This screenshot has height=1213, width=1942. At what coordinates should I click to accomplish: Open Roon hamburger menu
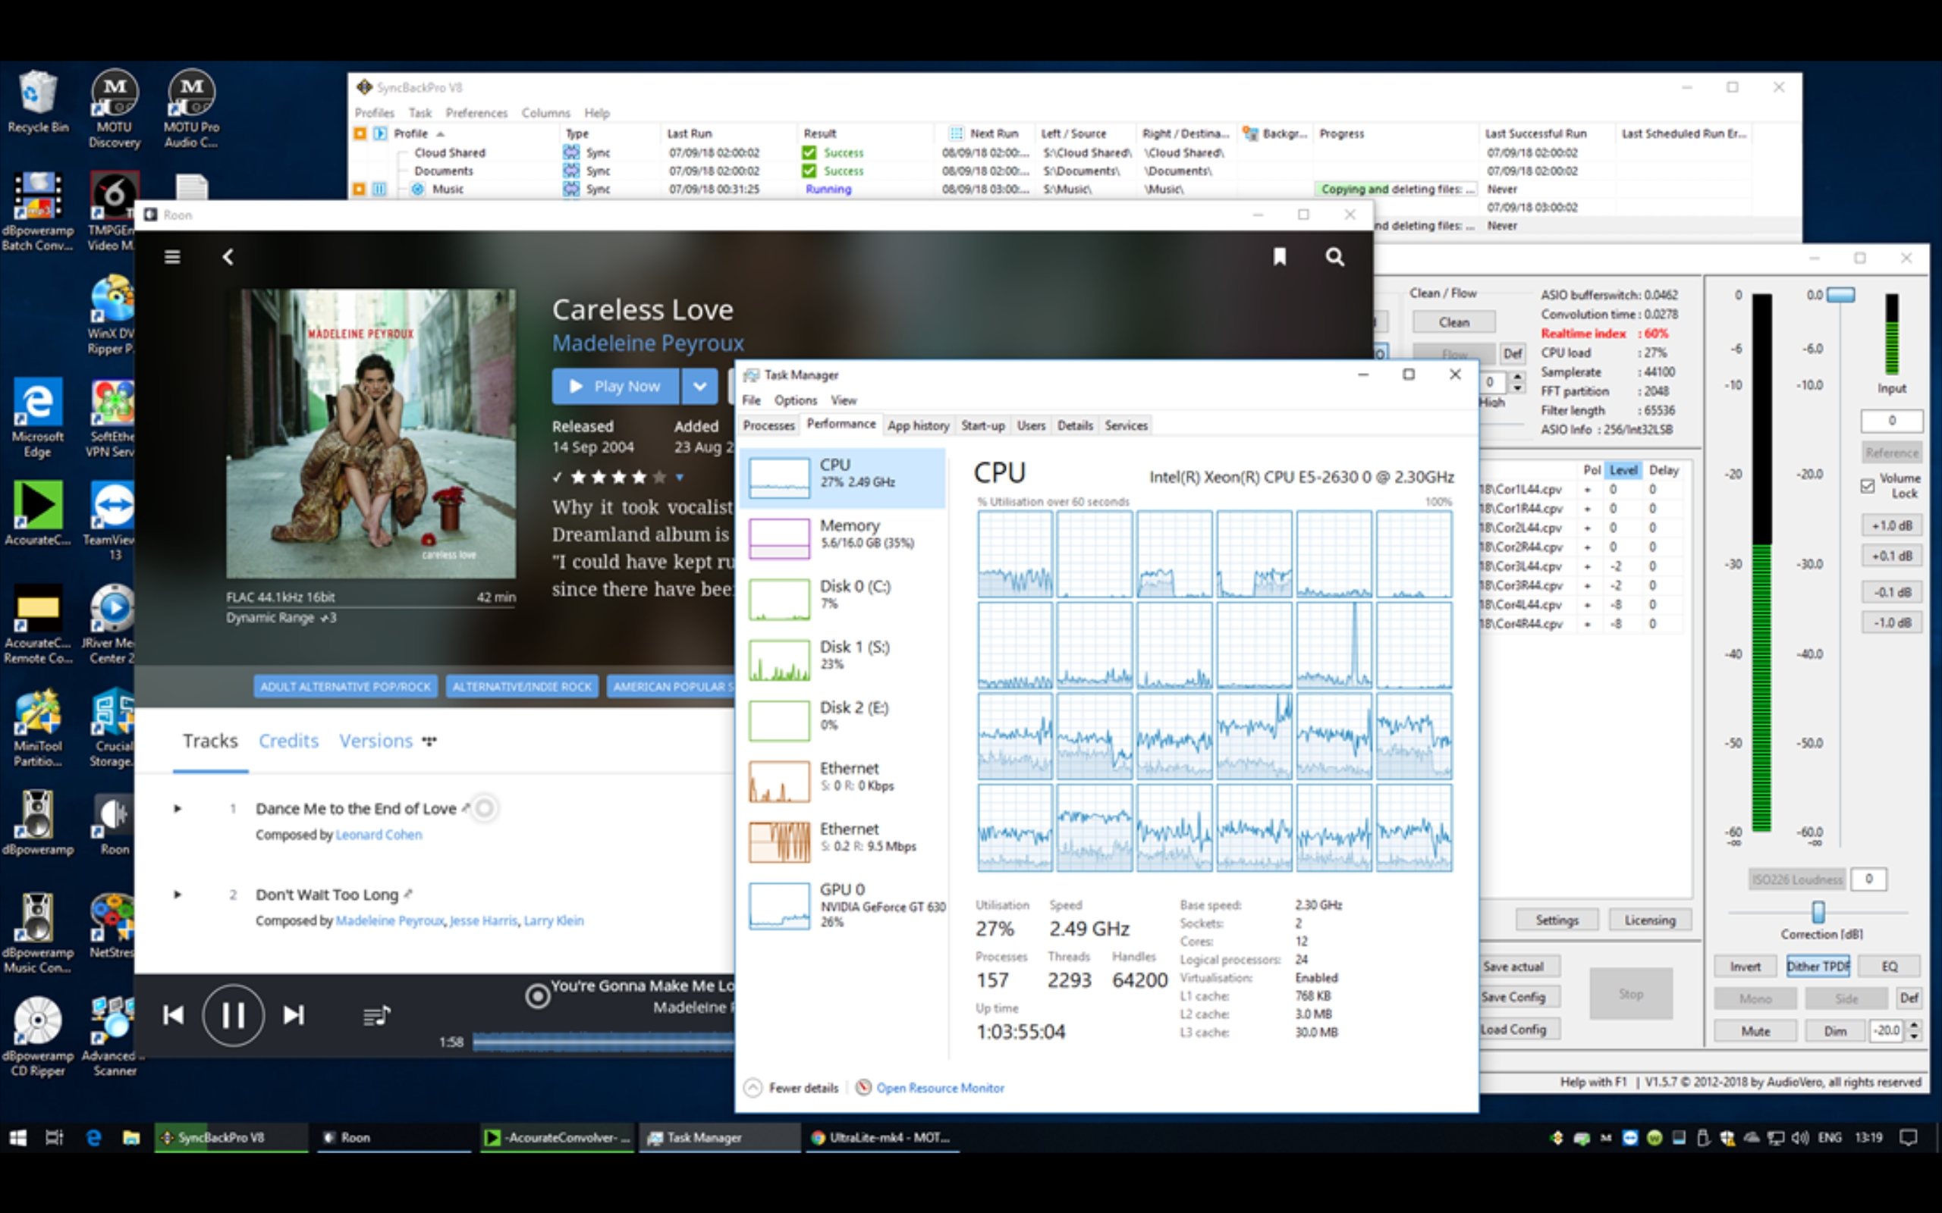click(171, 257)
